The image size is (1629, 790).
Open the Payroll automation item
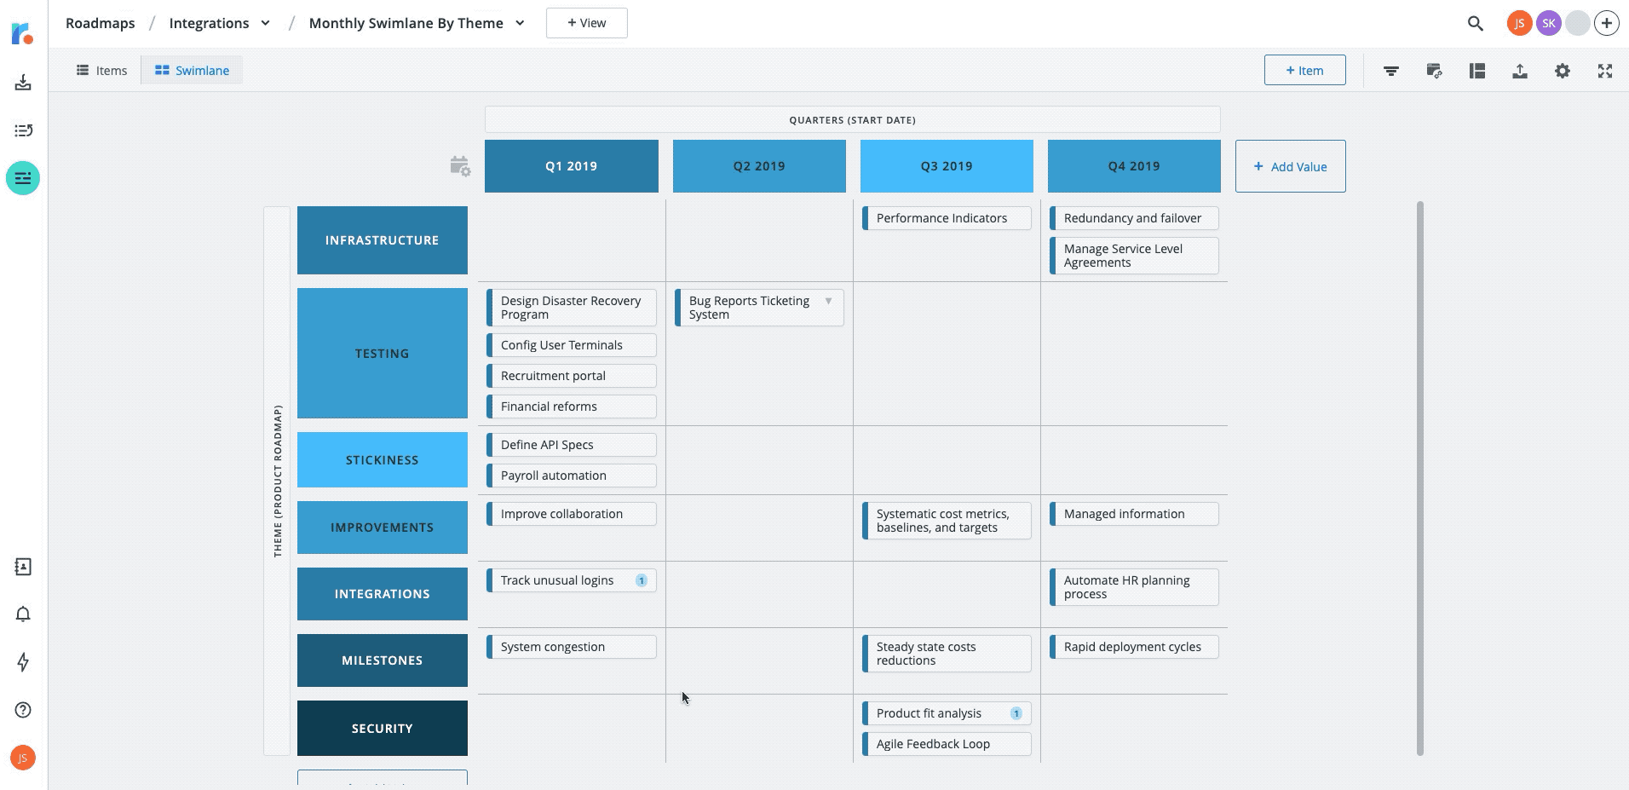(x=572, y=476)
